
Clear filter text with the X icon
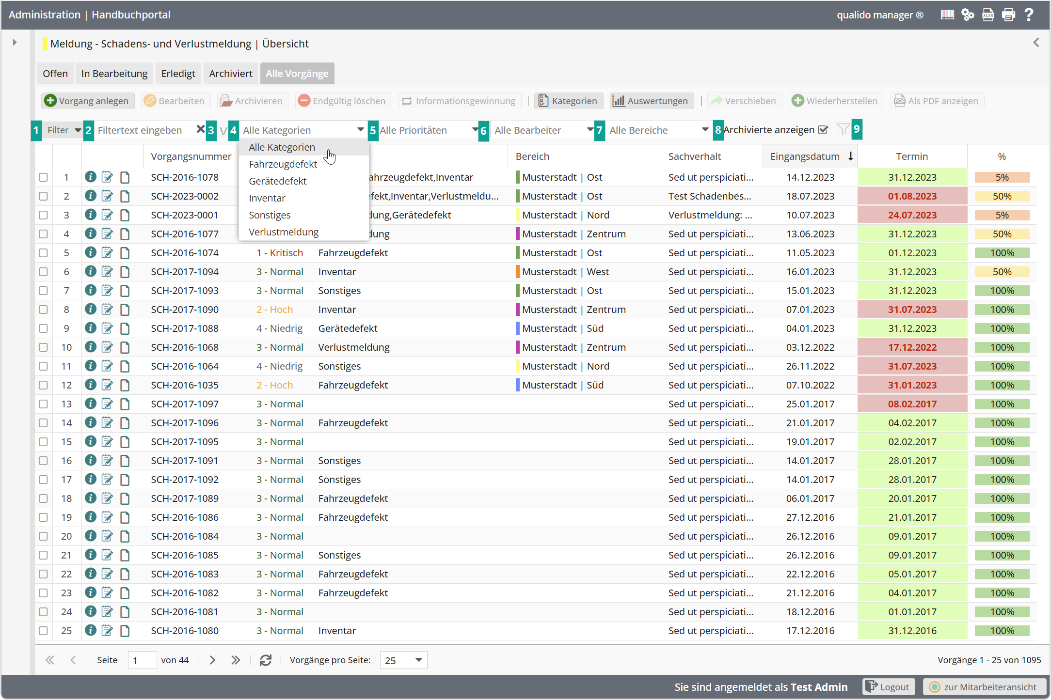200,129
